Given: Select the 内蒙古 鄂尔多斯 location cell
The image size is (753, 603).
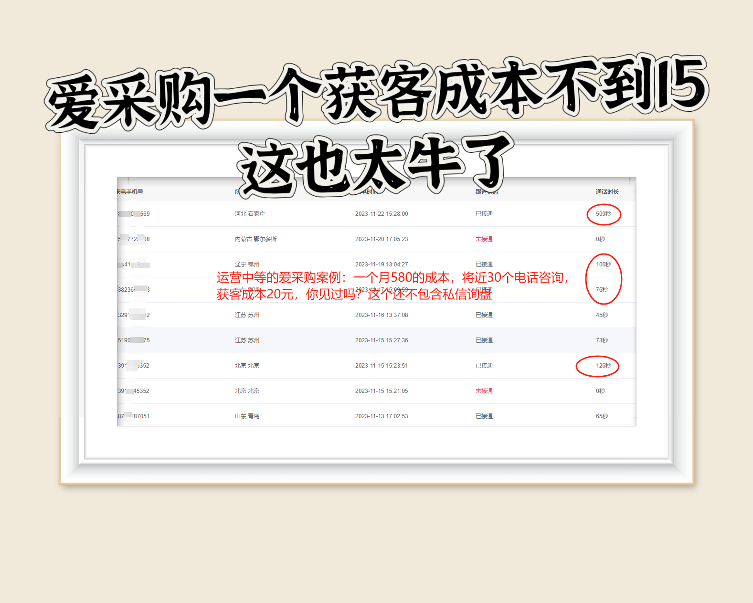Looking at the screenshot, I should coord(255,239).
